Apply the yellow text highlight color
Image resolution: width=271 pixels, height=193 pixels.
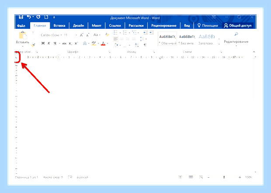point(94,43)
